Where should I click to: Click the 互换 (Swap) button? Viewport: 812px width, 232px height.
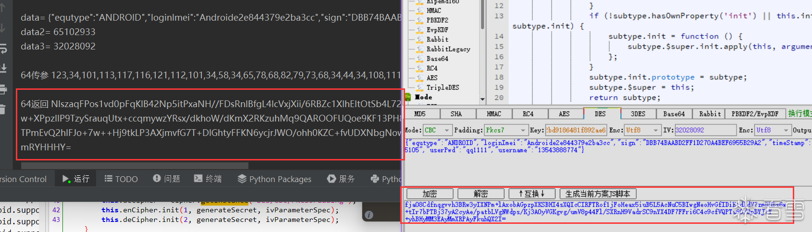click(x=532, y=194)
